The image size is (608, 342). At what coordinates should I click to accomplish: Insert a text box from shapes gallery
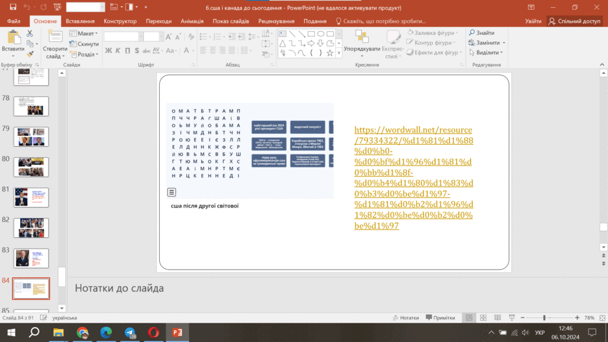click(x=283, y=34)
